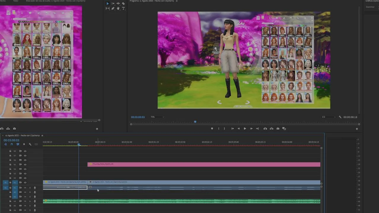Screen dimensions: 379x213
Task: Click the timeline playhead marker
Action: click(x=79, y=144)
